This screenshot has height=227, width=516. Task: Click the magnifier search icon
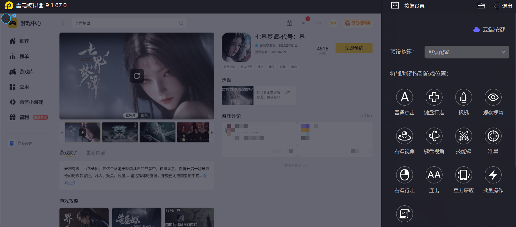181,23
